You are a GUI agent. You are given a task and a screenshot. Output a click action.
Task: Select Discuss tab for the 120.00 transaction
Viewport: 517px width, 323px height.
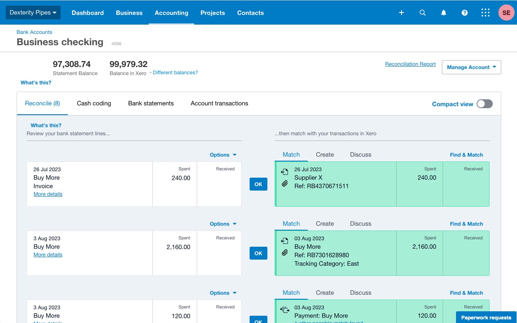pyautogui.click(x=361, y=293)
